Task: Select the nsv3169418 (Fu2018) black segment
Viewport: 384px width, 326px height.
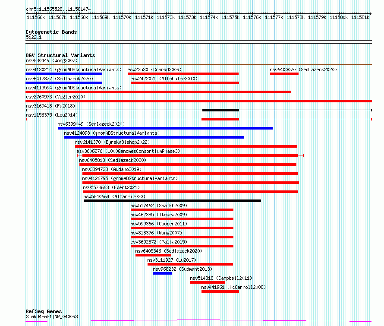Action: [220, 110]
